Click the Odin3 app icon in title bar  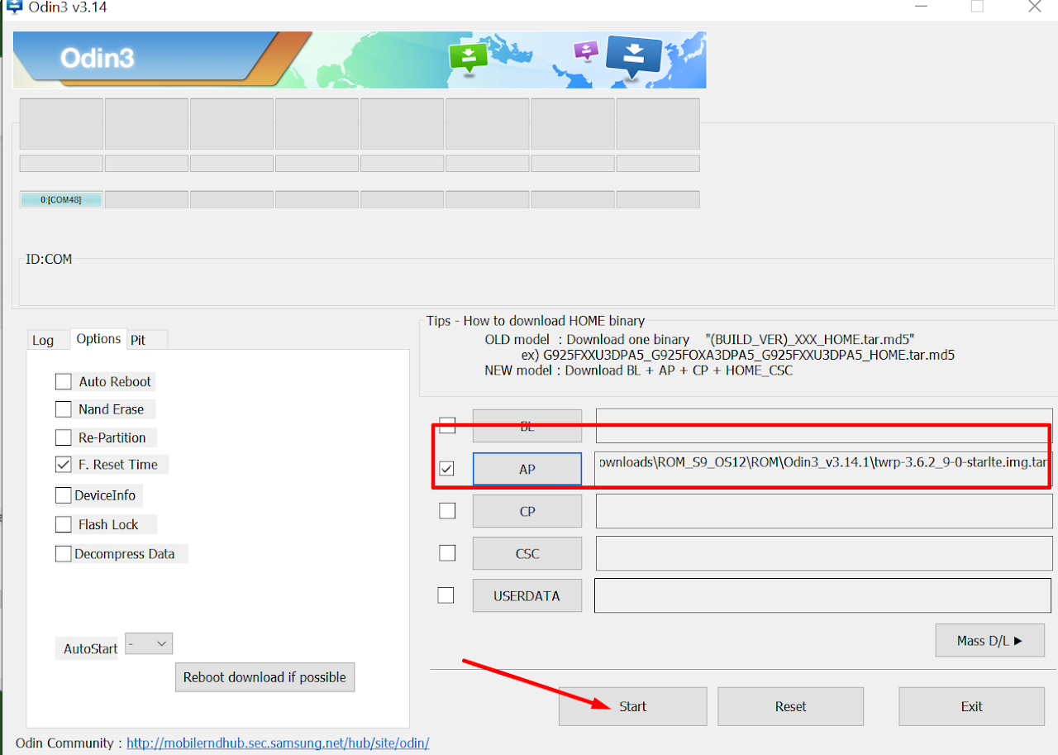tap(14, 7)
